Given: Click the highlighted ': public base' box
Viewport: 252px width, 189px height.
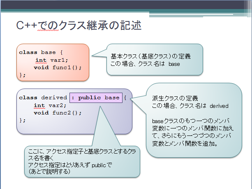Looking at the screenshot, I should point(96,98).
